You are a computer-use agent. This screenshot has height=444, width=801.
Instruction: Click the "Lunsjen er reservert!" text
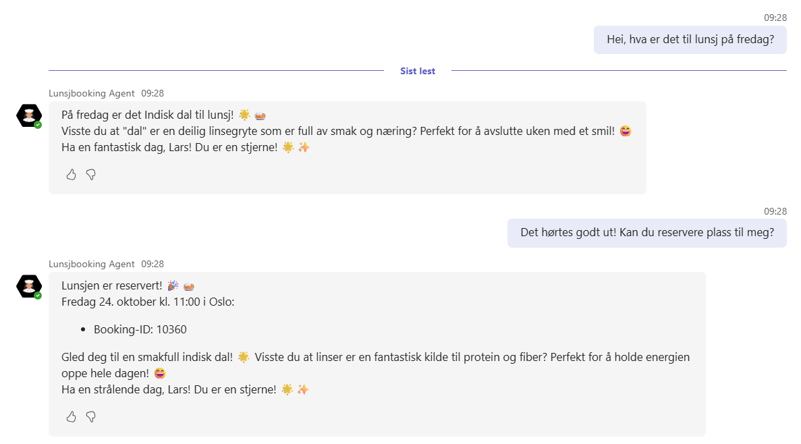pos(111,285)
